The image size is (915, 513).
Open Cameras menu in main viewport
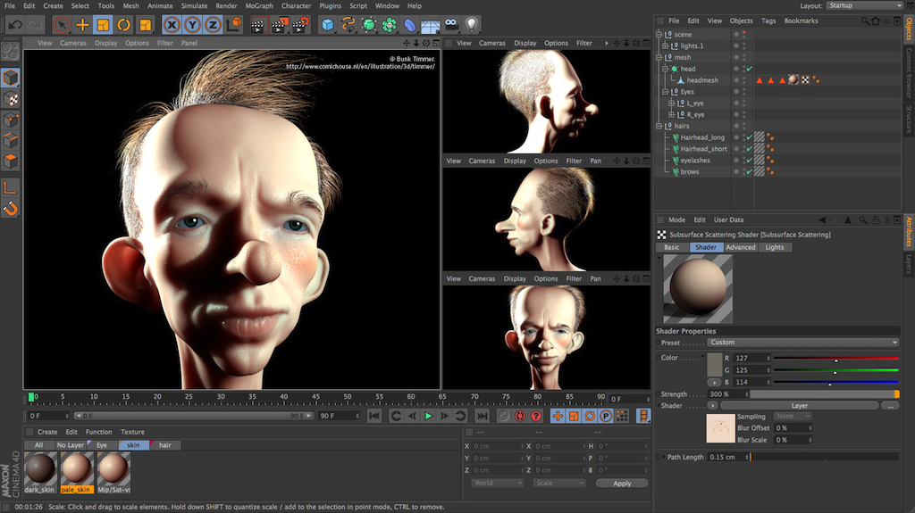pyautogui.click(x=73, y=43)
